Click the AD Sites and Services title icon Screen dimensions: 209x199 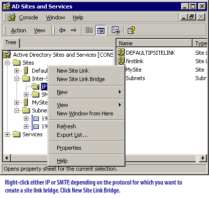tap(7, 6)
